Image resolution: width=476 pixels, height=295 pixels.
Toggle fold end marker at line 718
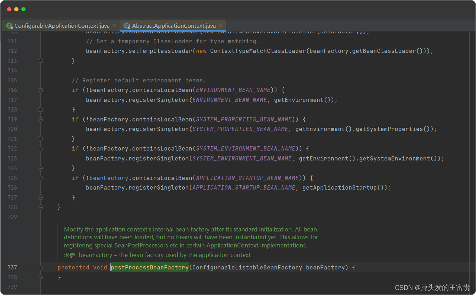click(40, 110)
